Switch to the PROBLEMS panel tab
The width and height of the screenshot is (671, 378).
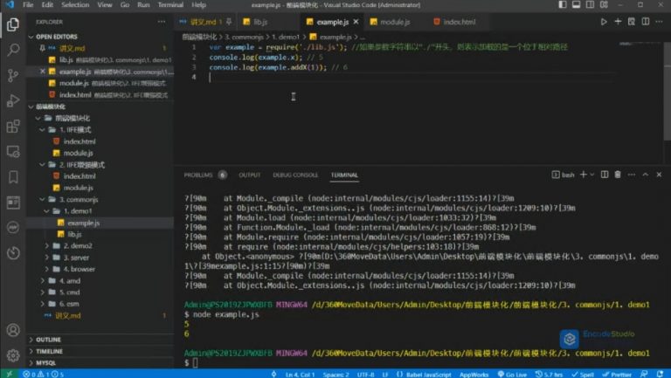pyautogui.click(x=199, y=175)
